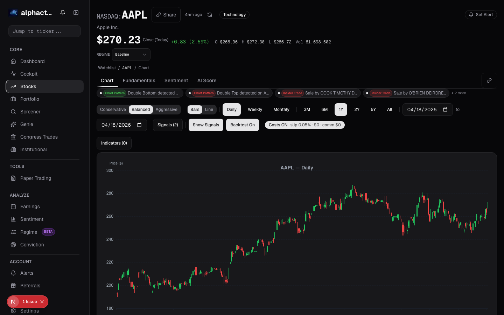504x315 pixels.
Task: Expand the Signals (2) menu
Action: pos(168,125)
